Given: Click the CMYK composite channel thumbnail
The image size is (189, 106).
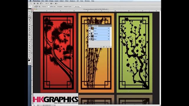Looking at the screenshot, I should click(92, 28).
